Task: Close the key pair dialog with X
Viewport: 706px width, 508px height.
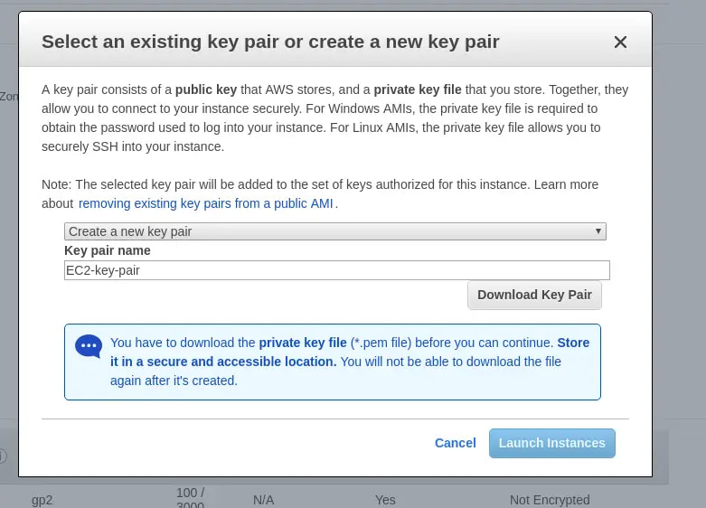Action: [620, 42]
